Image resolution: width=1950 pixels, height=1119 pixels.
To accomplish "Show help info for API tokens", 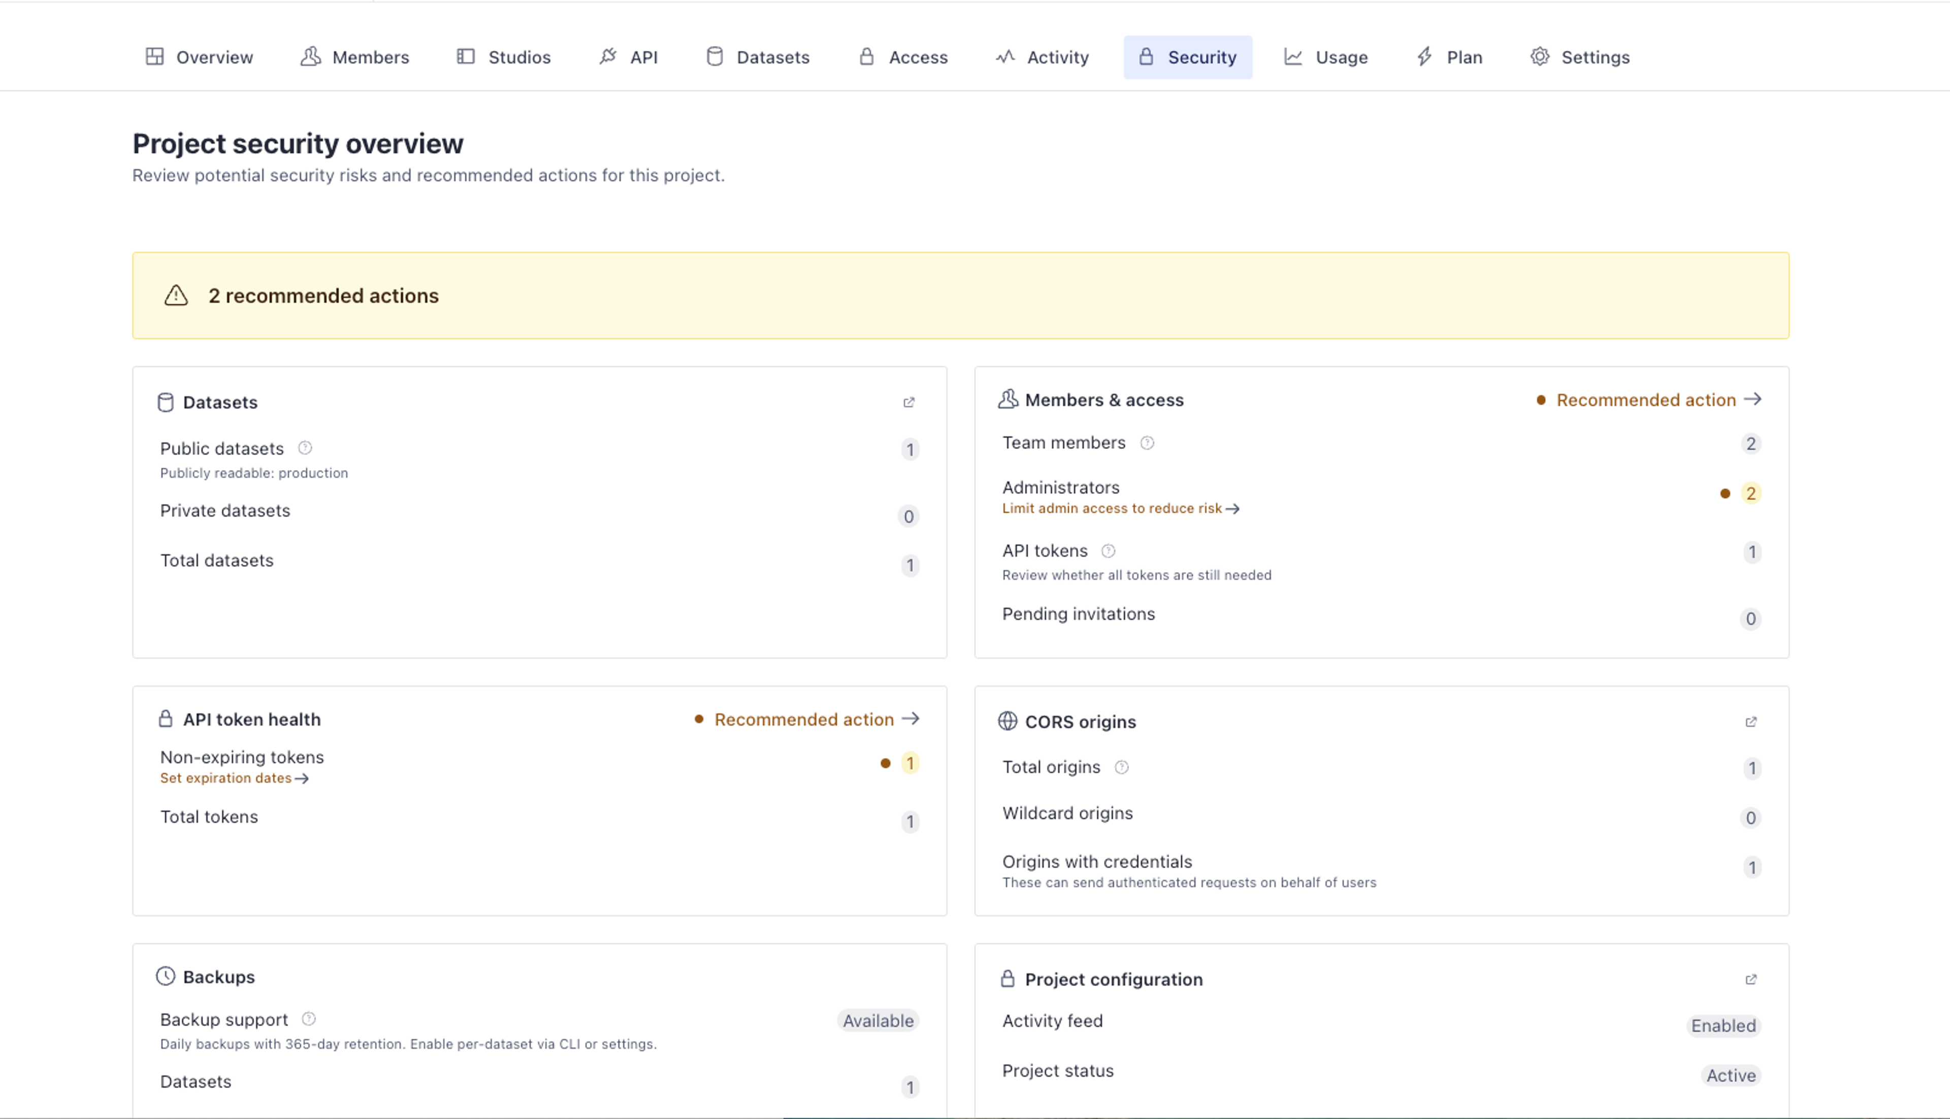I will pos(1108,551).
